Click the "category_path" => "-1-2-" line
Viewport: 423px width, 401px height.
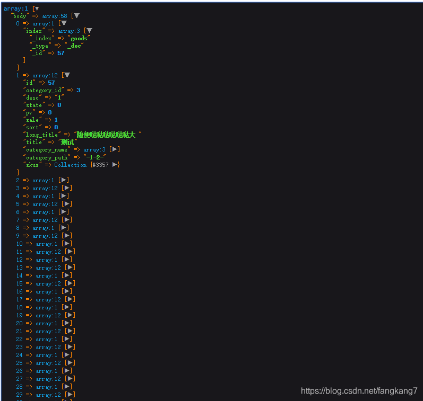(64, 157)
